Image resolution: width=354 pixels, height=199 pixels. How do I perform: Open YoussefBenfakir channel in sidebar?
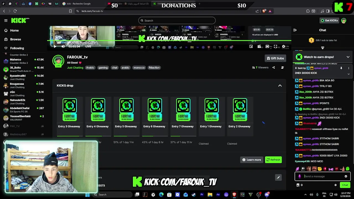[x=24, y=118]
